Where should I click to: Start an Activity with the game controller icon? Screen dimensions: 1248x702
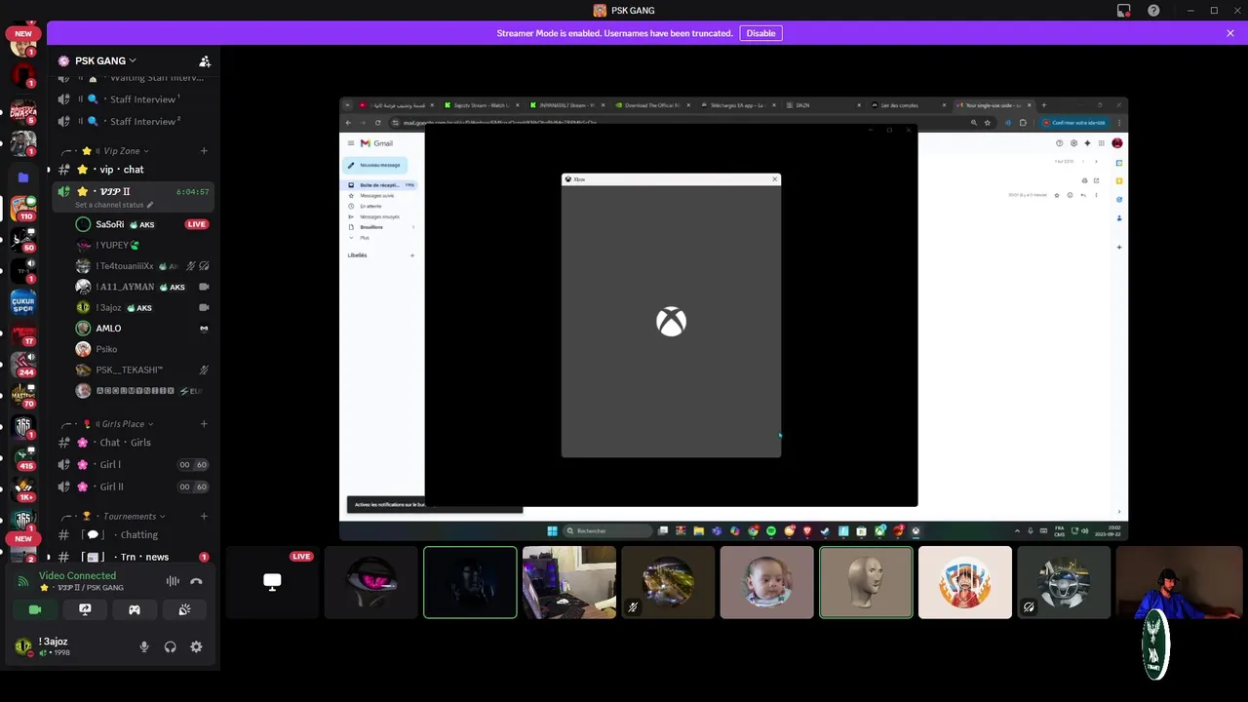[x=135, y=609]
